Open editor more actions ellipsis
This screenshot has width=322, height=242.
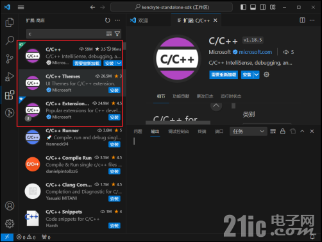tap(312, 20)
